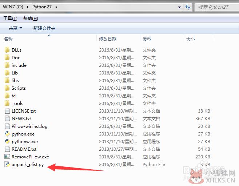Sort by the 类型 type column header

[x=147, y=39]
